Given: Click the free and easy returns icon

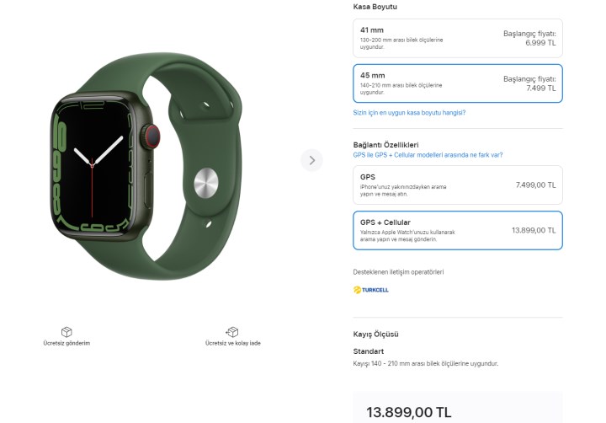Looking at the screenshot, I should tap(232, 332).
